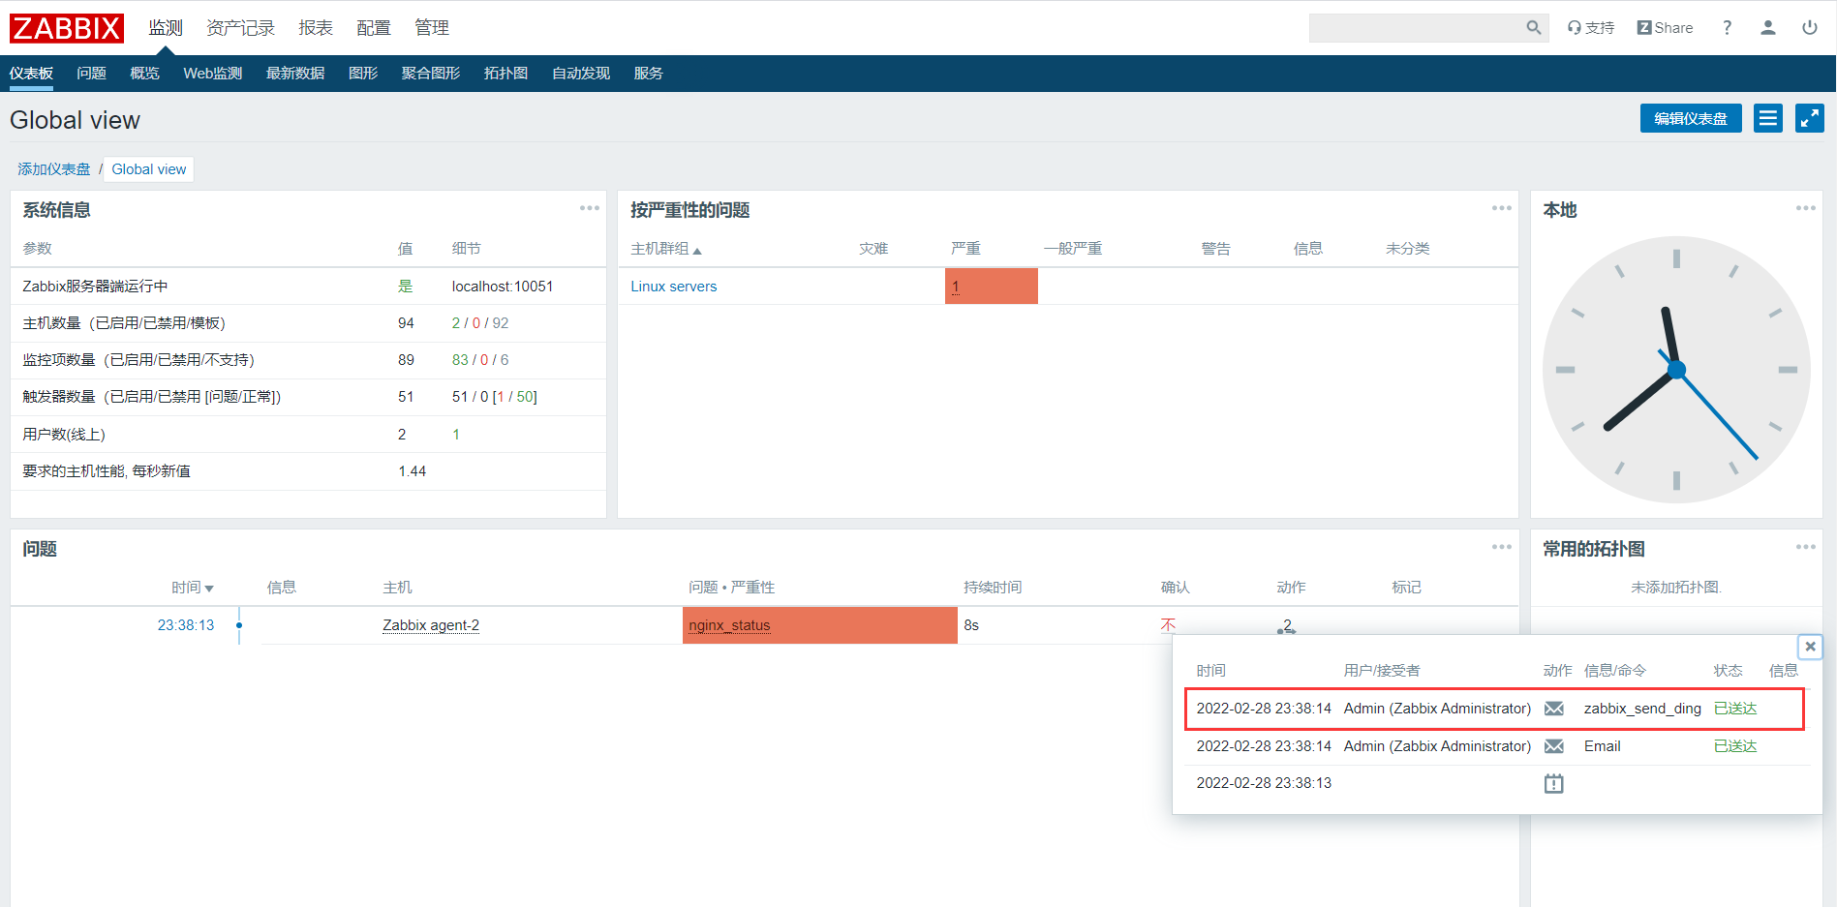This screenshot has width=1837, height=907.
Task: Open the Linux servers host group link
Action: (674, 287)
